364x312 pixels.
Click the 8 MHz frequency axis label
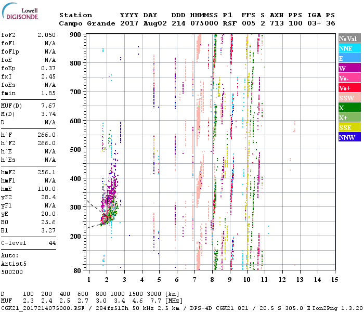coord(212,280)
